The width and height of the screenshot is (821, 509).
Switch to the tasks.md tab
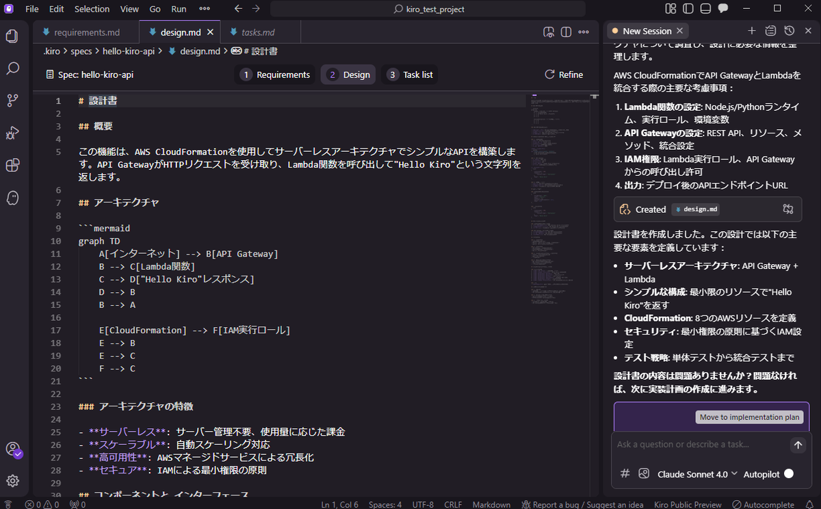258,32
